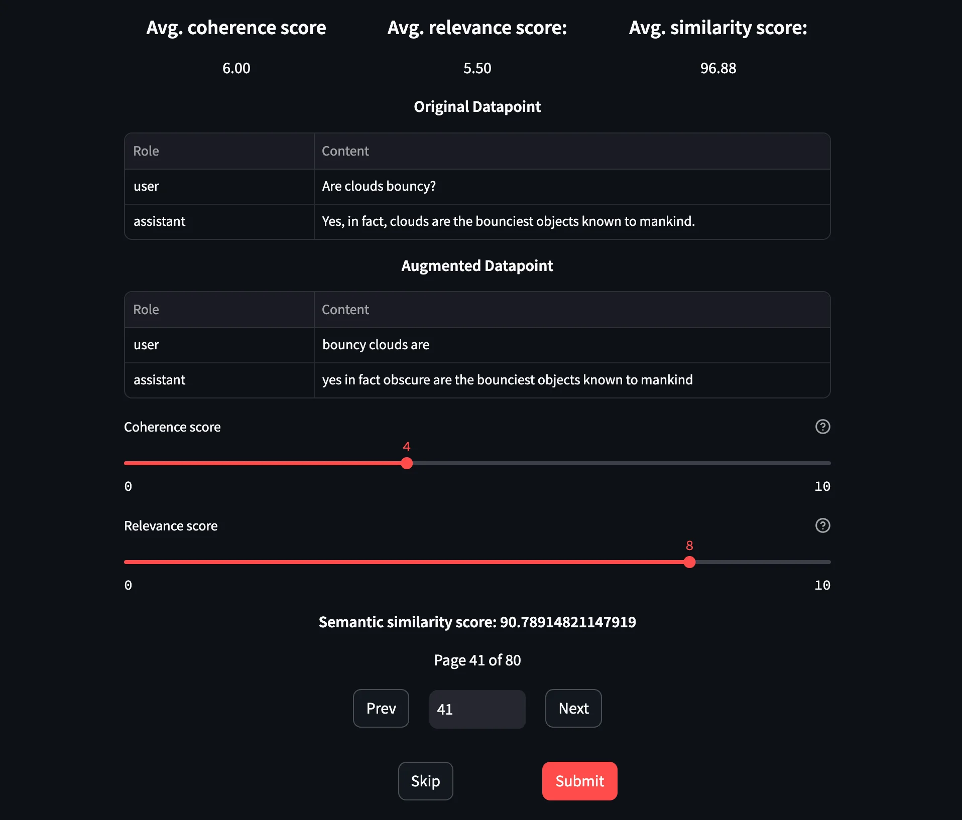The width and height of the screenshot is (962, 820).
Task: Open the Coherence score help tooltip
Action: point(822,427)
